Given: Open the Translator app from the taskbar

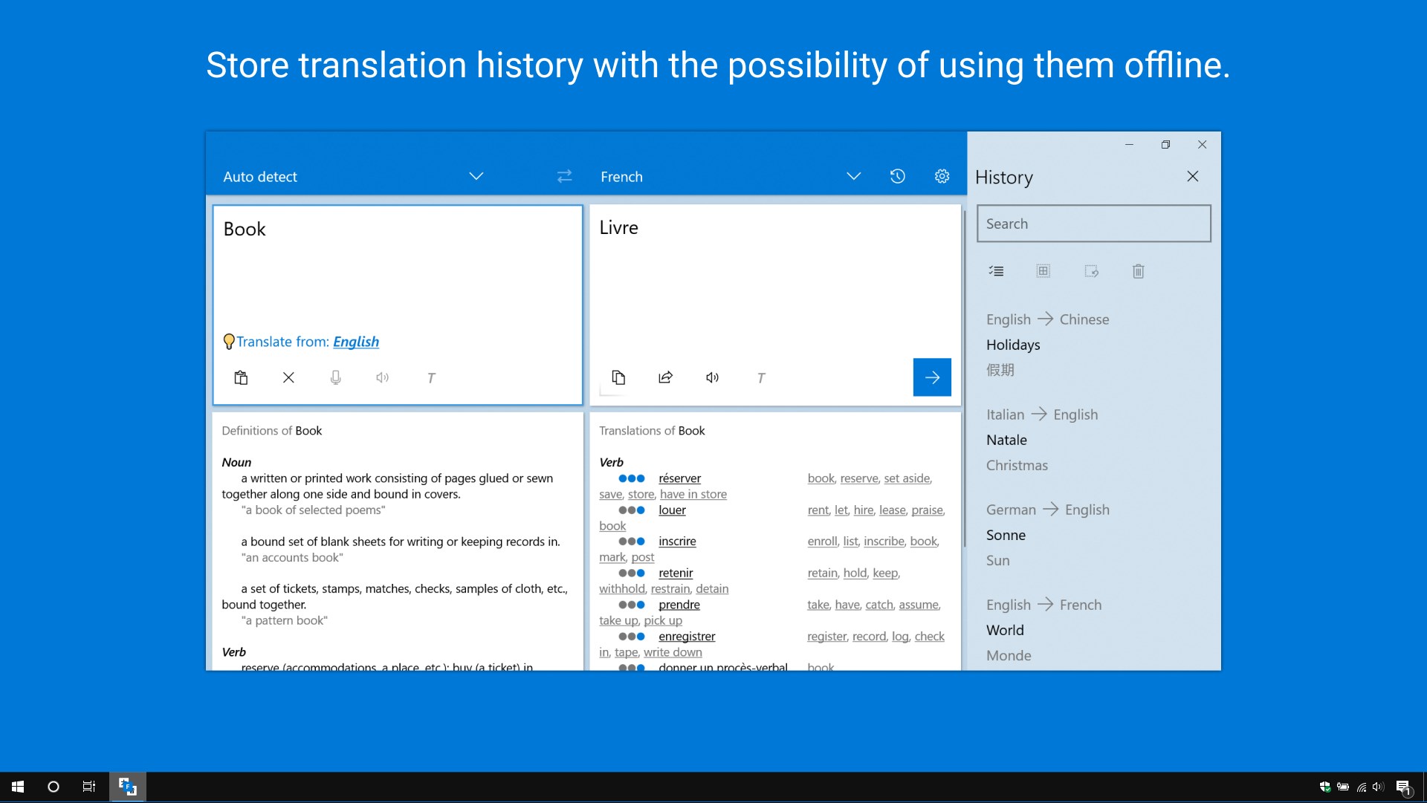Looking at the screenshot, I should (126, 787).
